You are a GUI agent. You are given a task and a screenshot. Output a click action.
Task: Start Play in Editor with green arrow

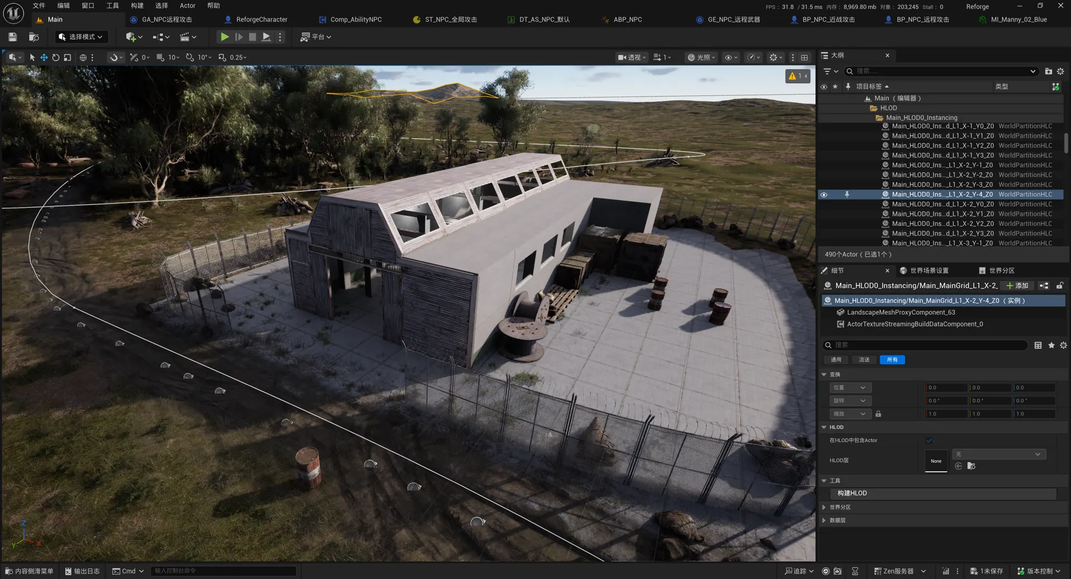coord(224,37)
